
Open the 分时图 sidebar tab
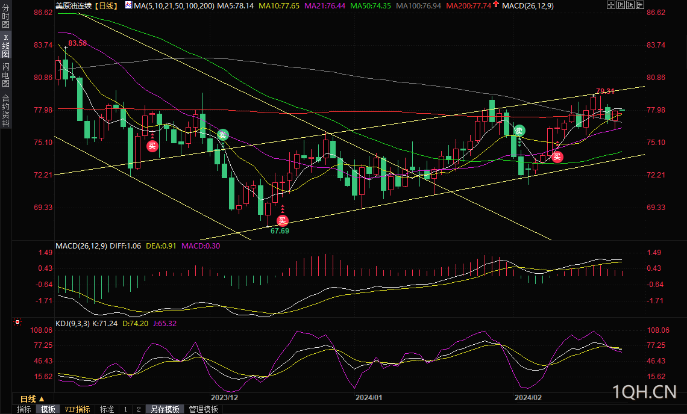pos(5,17)
